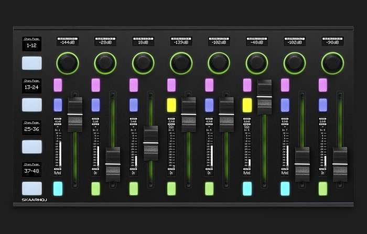367x234 pixels.
Task: Click the SKAARHOJ logo
Action: coord(35,201)
